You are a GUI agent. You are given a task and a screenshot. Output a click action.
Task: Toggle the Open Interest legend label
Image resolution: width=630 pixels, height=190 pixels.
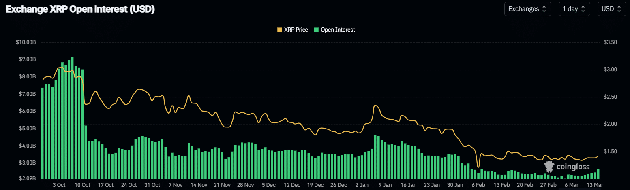337,30
